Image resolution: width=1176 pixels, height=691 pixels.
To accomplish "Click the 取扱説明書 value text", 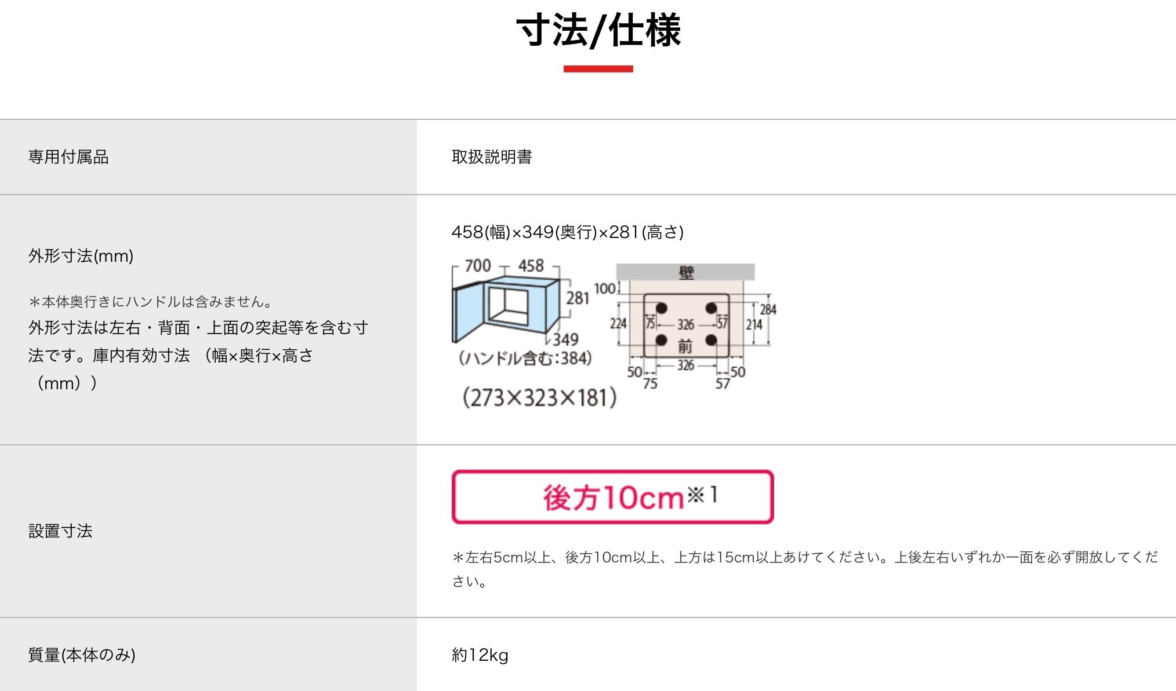I will [492, 157].
